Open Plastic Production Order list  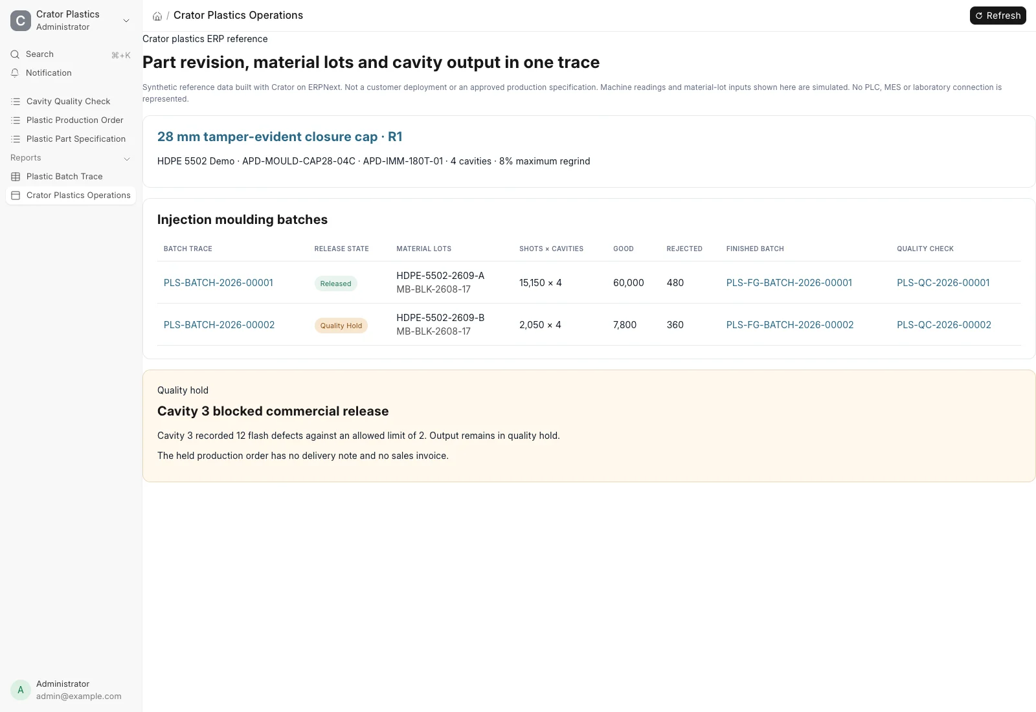[x=71, y=120]
